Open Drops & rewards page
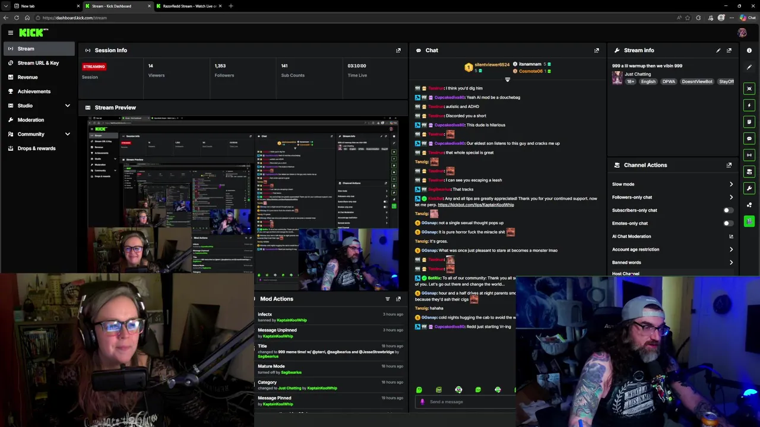 (38, 148)
